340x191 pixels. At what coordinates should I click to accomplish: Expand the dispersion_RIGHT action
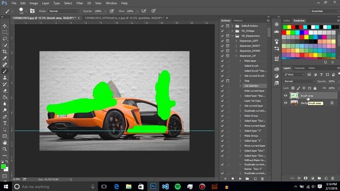[236, 46]
